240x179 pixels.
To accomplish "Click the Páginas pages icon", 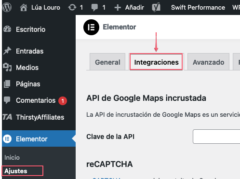I will pos(7,84).
